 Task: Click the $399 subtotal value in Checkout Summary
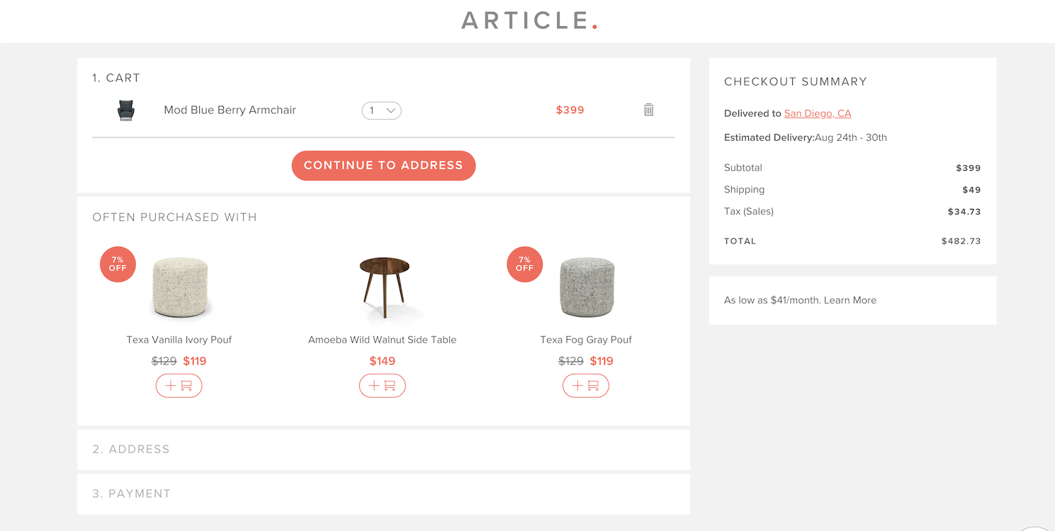tap(969, 168)
